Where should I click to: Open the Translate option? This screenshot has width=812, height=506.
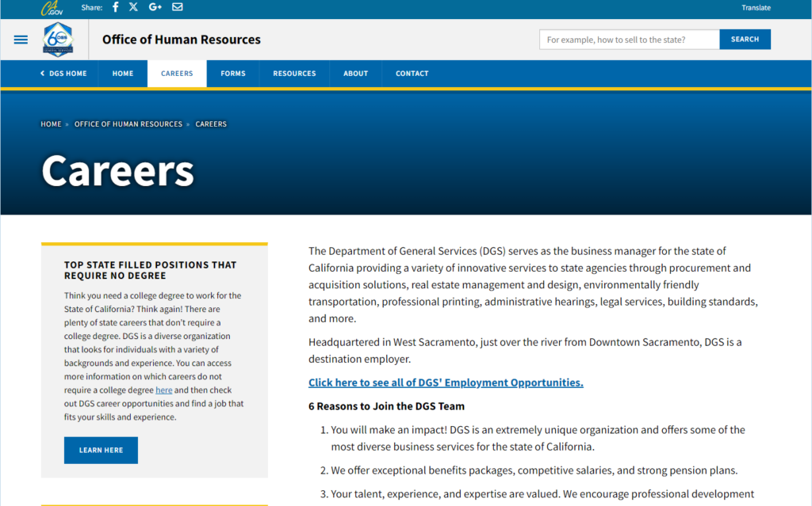click(756, 8)
